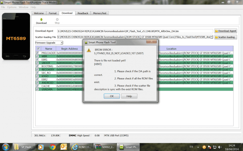Screen dimensions: 243x151
Task: Uncheck the BOOTIMG checkbox
Action: click(x=37, y=66)
